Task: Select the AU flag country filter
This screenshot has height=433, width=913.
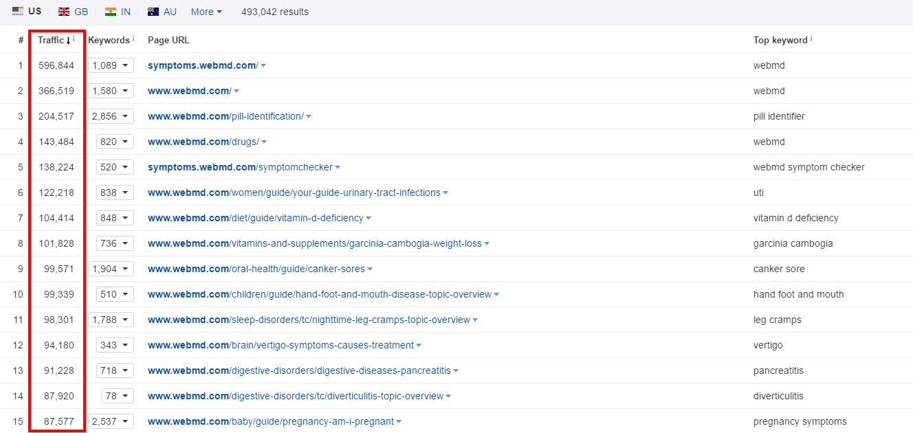Action: click(162, 12)
